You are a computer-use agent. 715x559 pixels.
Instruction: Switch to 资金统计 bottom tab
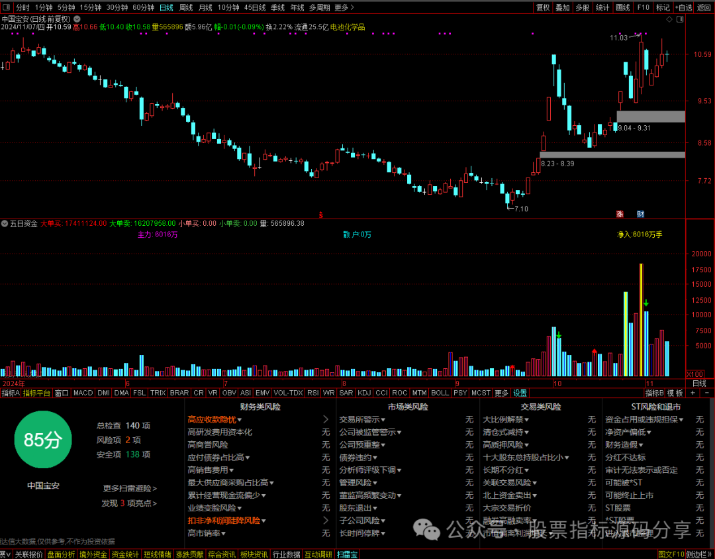125,554
